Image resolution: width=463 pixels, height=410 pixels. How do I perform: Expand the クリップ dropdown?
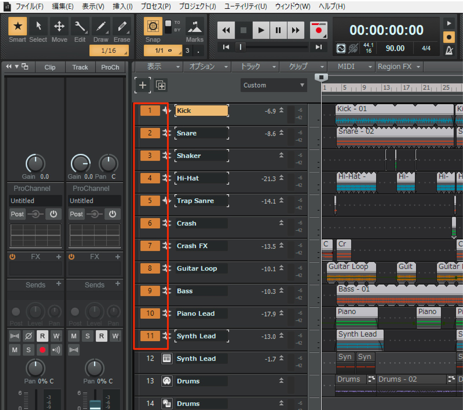(304, 66)
